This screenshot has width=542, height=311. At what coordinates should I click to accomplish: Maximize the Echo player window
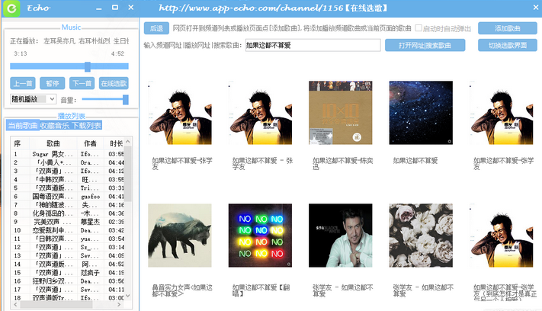pyautogui.click(x=115, y=8)
